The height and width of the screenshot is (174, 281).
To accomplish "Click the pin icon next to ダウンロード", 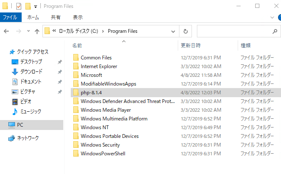I will click(x=60, y=72).
